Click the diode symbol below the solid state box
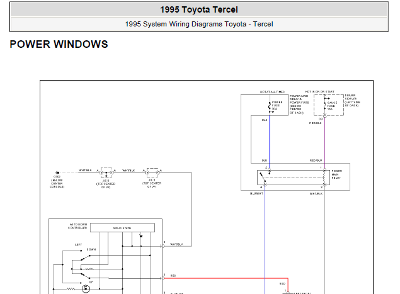Image resolution: width=400 pixels, height=294 pixels. click(x=141, y=236)
